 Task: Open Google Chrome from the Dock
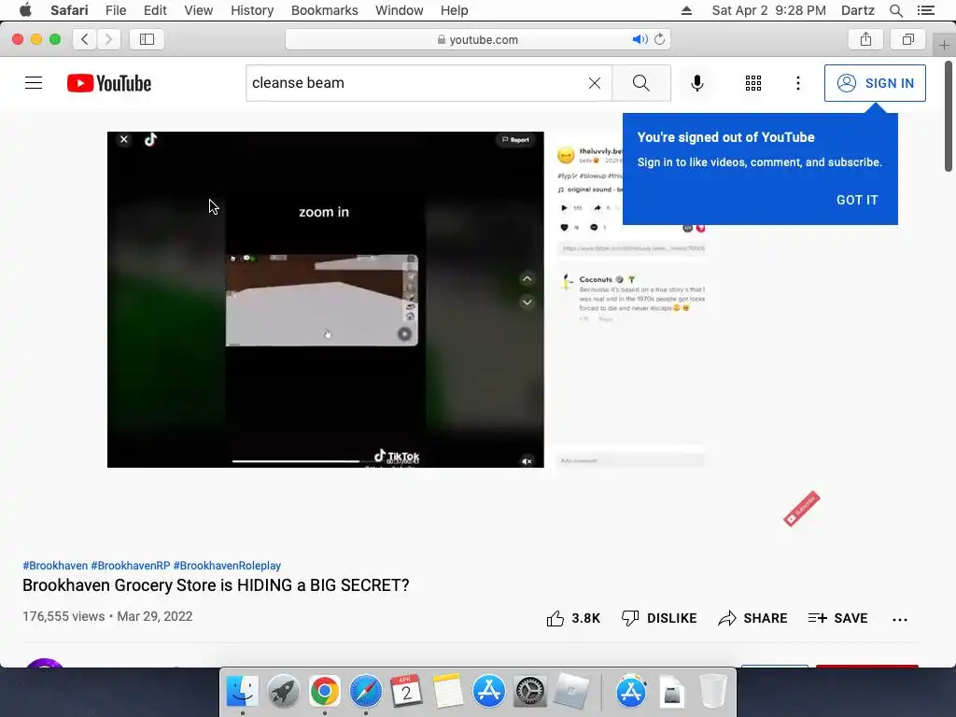324,692
